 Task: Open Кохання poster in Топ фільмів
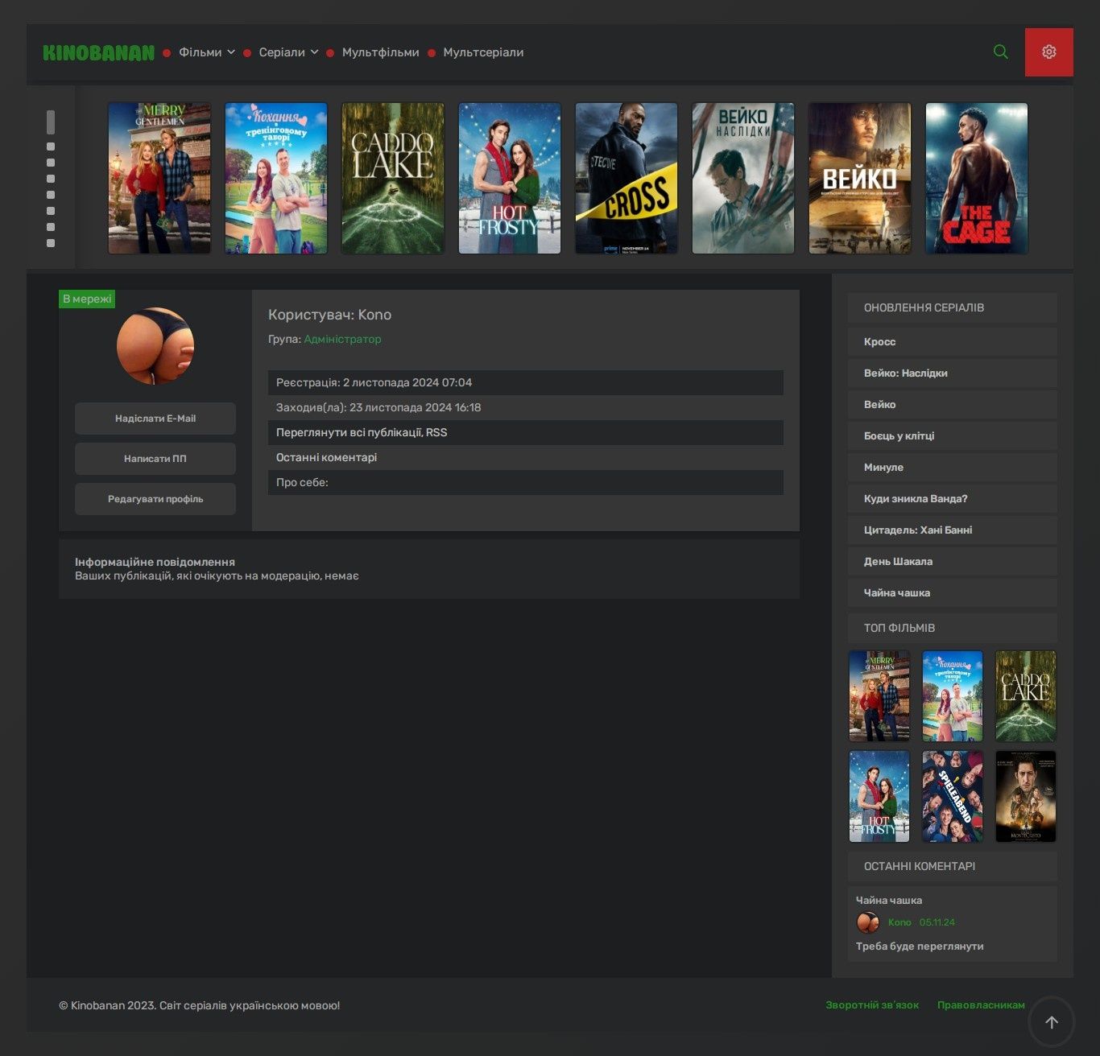point(953,696)
